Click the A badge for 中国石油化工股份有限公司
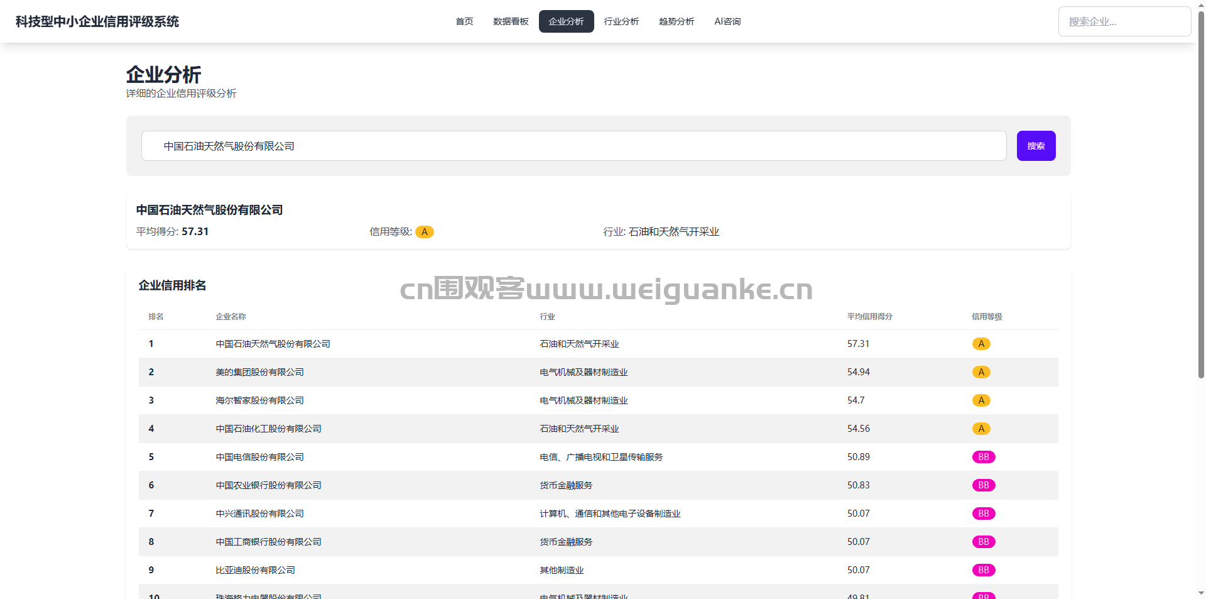 [981, 429]
